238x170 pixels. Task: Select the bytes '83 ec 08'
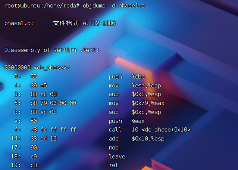tap(44, 94)
